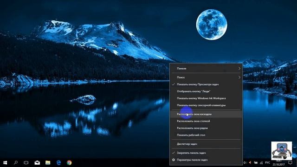Open Параметры панели задач settings
297x167 pixels.
[206, 160]
